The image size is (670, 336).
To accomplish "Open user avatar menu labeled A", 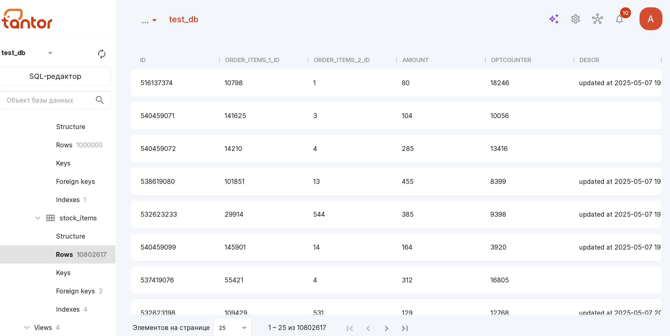I will [x=651, y=19].
